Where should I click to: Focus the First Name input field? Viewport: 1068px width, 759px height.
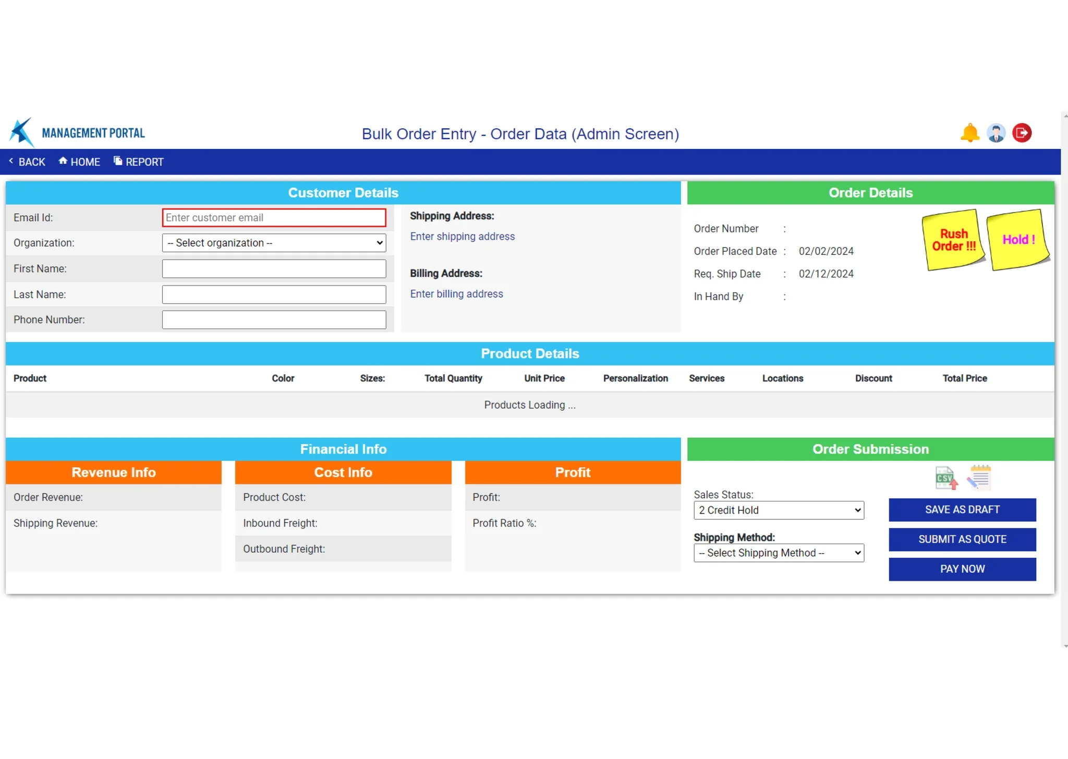pos(274,269)
